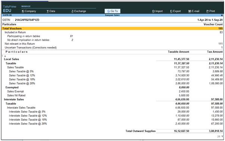The width and height of the screenshot is (225, 141).
Task: Select the Sales Exempt row
Action: (x=112, y=91)
